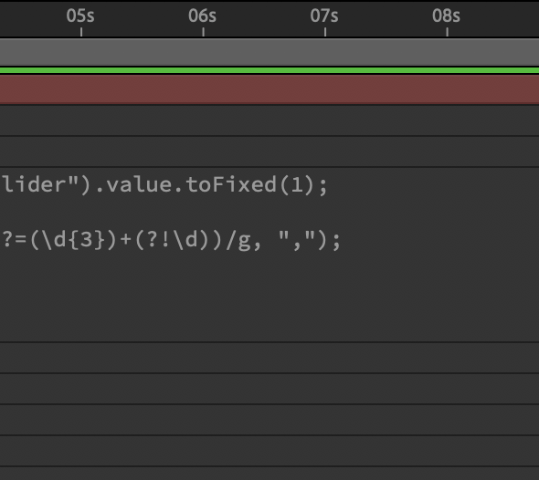Jump to the 05s mark on time ruler
This screenshot has width=539, height=480.
[80, 16]
